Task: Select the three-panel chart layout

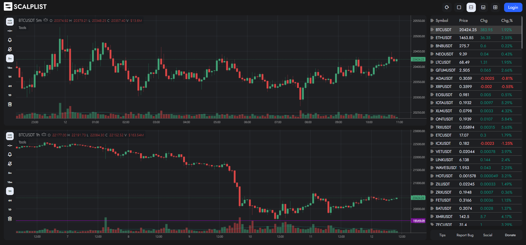Action: click(x=483, y=7)
